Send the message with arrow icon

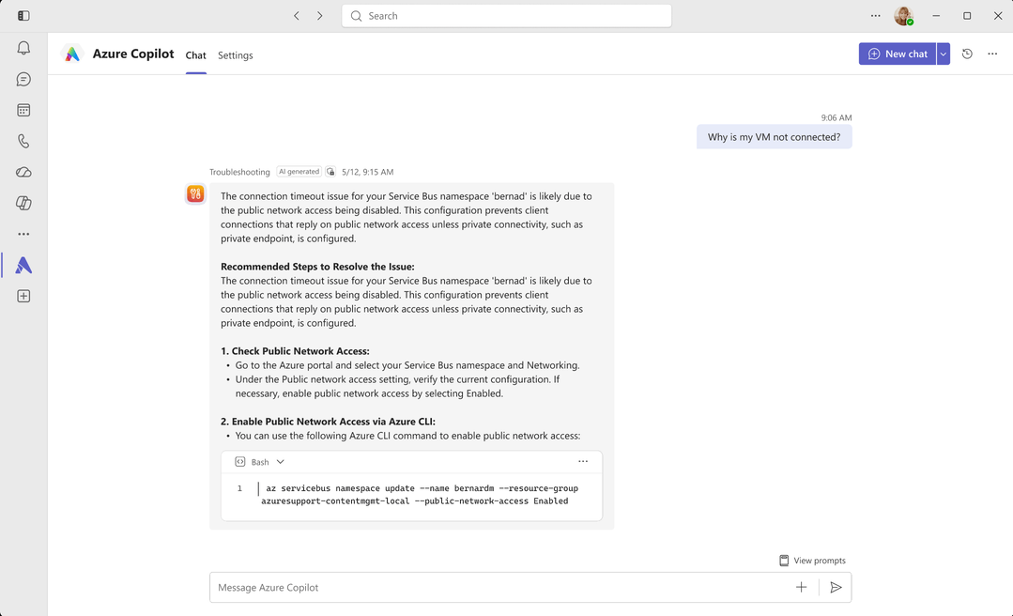pyautogui.click(x=836, y=587)
